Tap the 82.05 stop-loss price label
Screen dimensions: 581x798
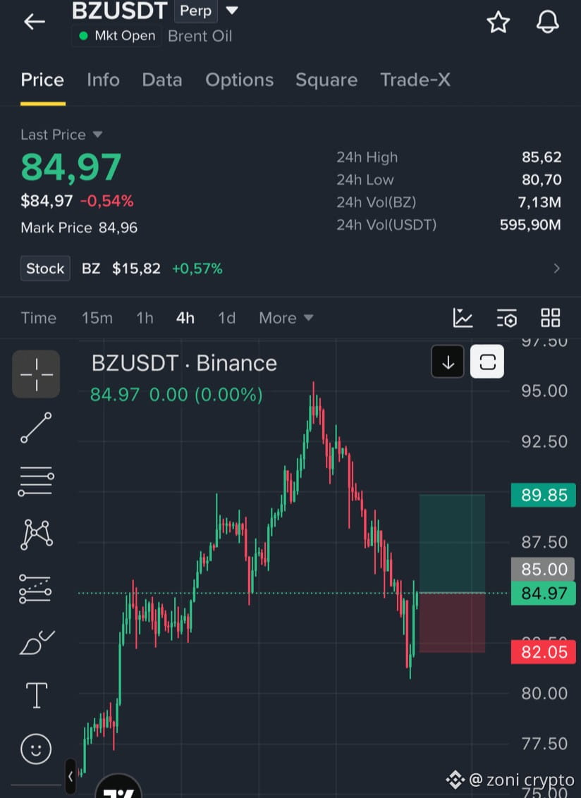[x=544, y=652]
